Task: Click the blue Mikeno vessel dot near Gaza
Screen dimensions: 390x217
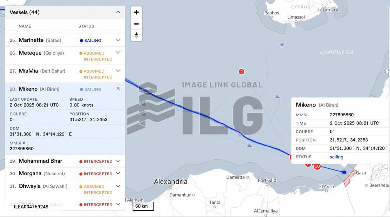Action: pos(344,172)
